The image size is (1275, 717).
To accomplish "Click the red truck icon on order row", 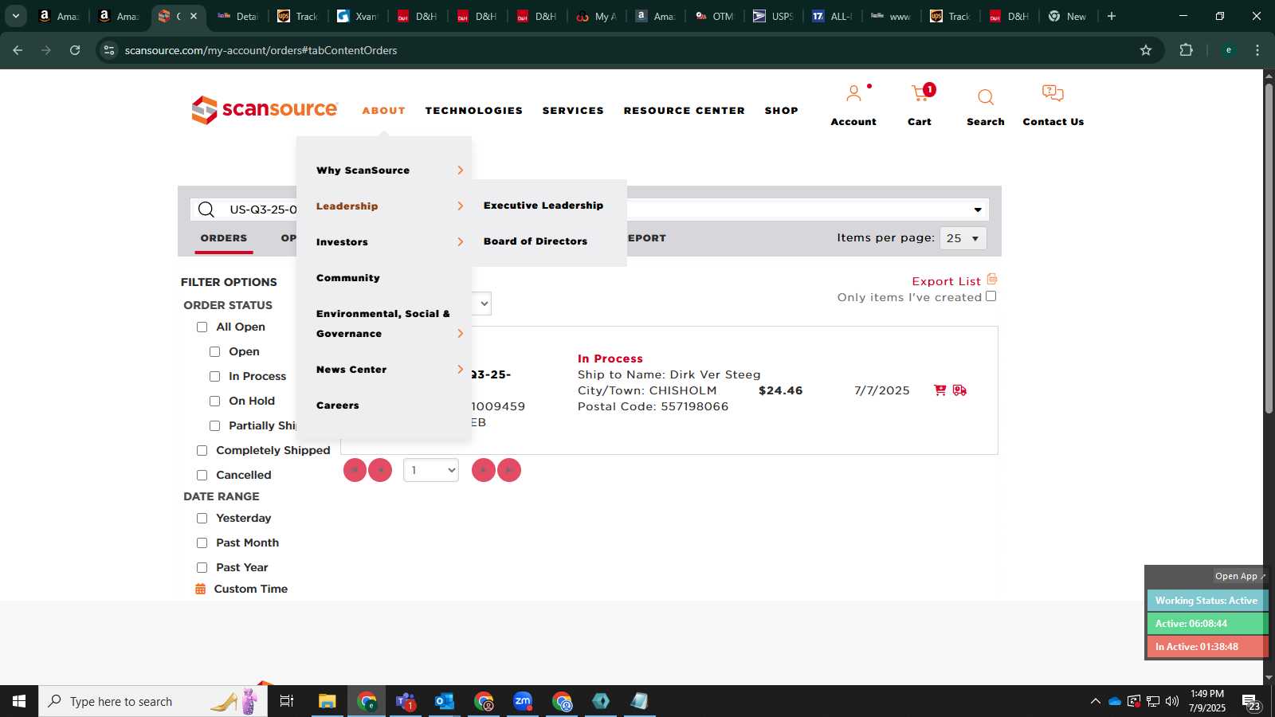I will pyautogui.click(x=959, y=390).
